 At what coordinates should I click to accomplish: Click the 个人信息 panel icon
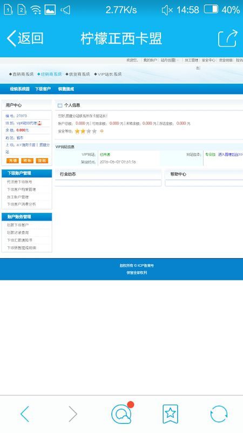(60, 106)
